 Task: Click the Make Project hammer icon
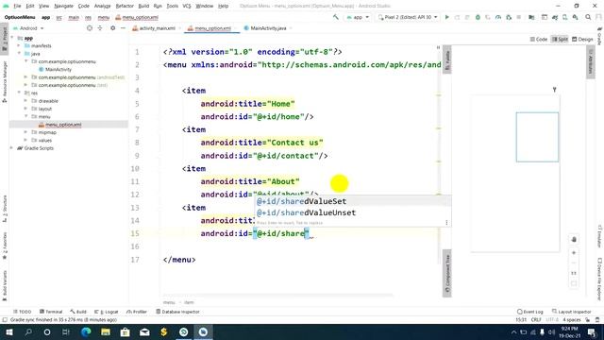(336, 17)
